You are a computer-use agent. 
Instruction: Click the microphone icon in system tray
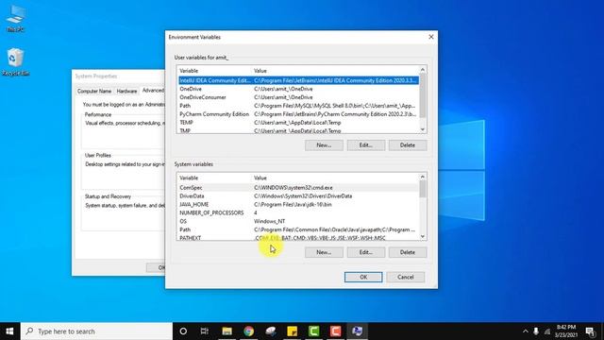(x=536, y=331)
